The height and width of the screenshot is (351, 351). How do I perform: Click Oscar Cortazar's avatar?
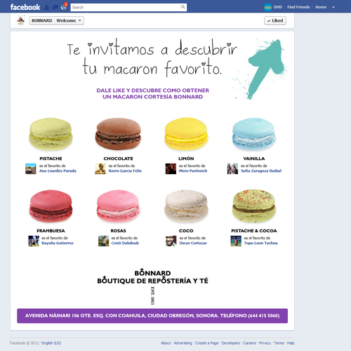click(x=171, y=241)
